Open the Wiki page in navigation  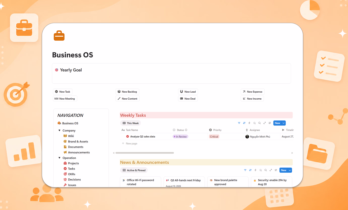tap(69, 136)
